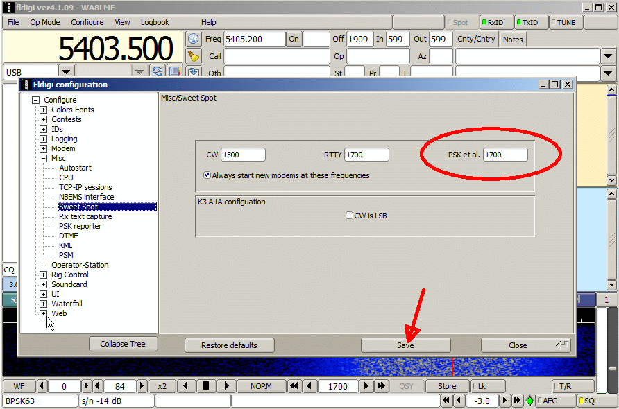Screen dimensions: 619x409
Task: Click the Restore defaults button
Action: click(230, 345)
